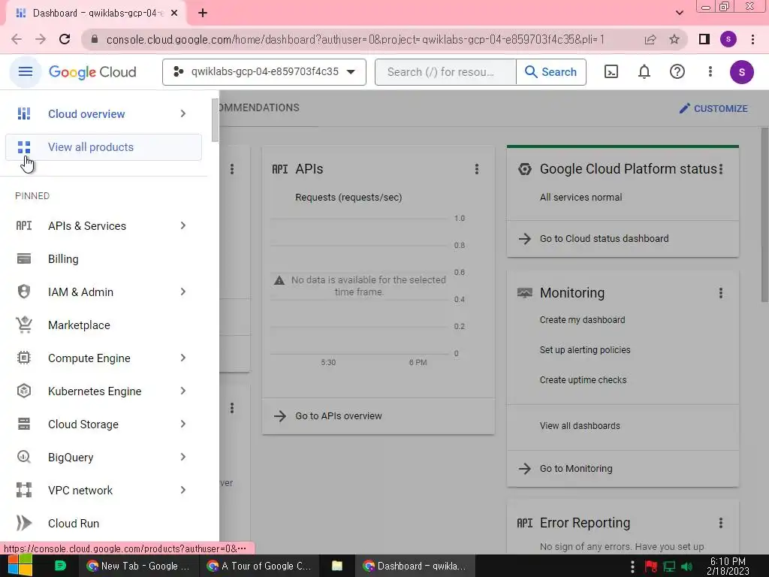Click the Google Cloud logo
Screen dimensions: 769x577
click(92, 72)
